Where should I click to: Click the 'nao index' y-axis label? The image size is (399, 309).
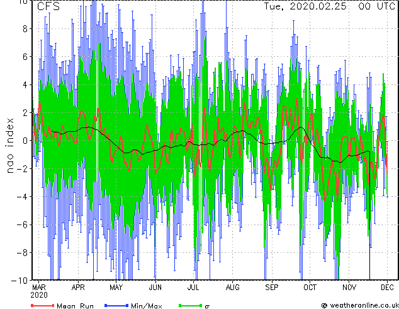[9, 146]
